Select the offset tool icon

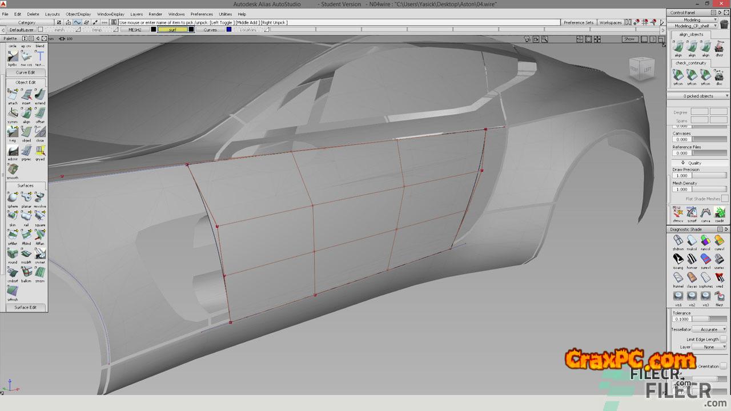click(40, 113)
